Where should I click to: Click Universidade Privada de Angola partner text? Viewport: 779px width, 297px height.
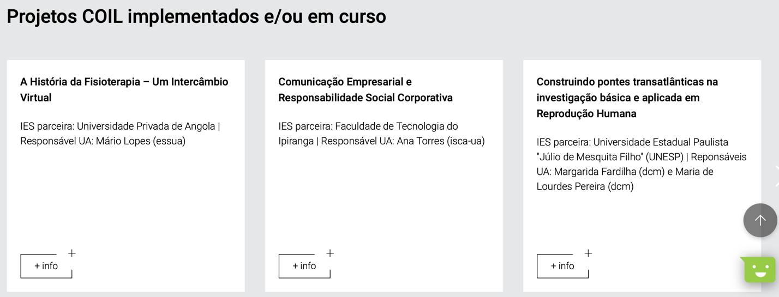pos(146,126)
